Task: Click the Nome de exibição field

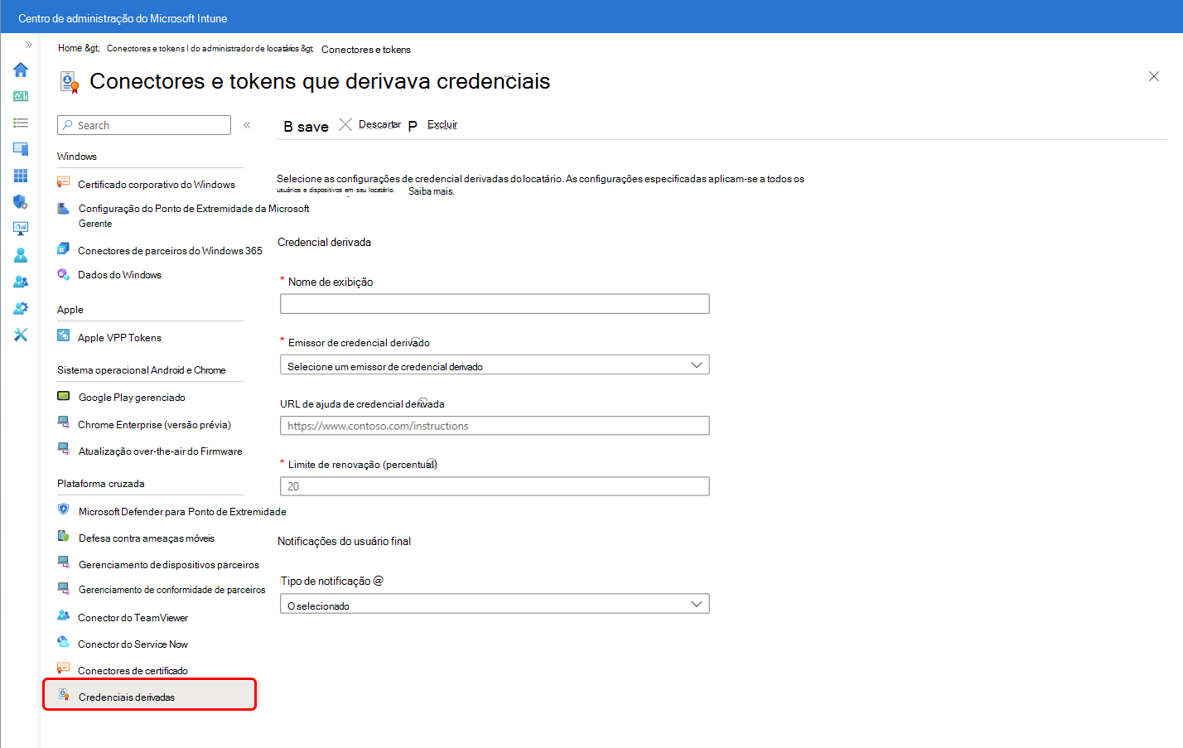Action: (495, 304)
